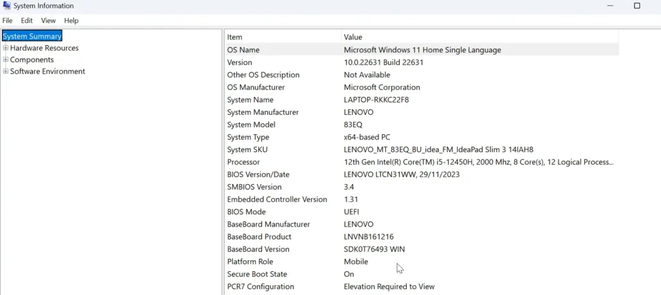The width and height of the screenshot is (661, 295).
Task: Expand the Components node
Action: [5, 59]
